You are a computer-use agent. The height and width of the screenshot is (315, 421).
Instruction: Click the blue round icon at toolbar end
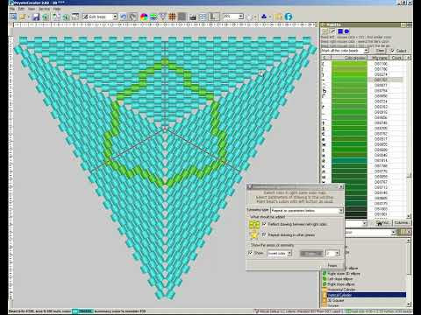(x=289, y=17)
